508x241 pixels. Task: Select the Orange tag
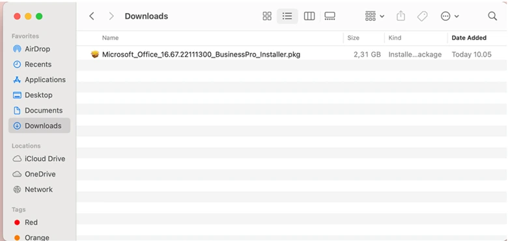pos(32,238)
